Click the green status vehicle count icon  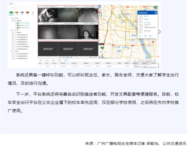coord(11,13)
